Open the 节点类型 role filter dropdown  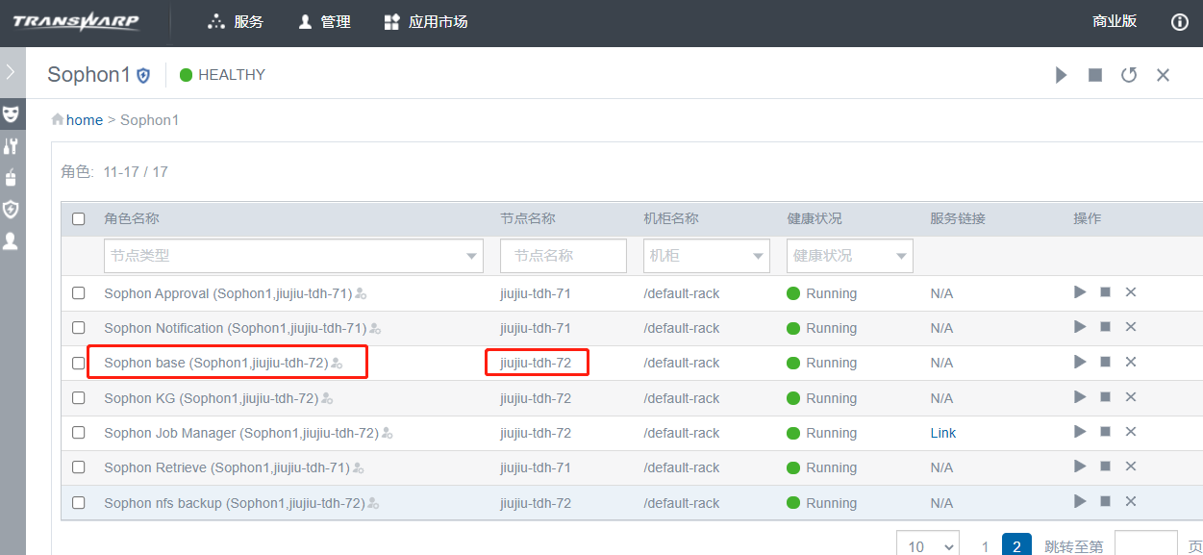[x=293, y=256]
